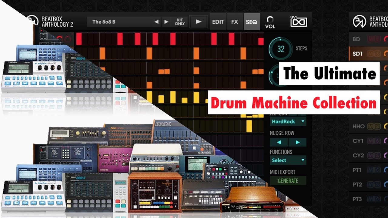Solo the PT3 track
This screenshot has width=388, height=218.
(x=377, y=199)
